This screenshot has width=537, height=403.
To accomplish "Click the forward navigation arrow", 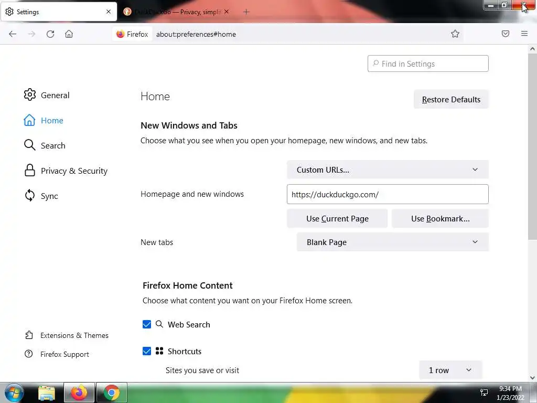I will click(x=31, y=34).
